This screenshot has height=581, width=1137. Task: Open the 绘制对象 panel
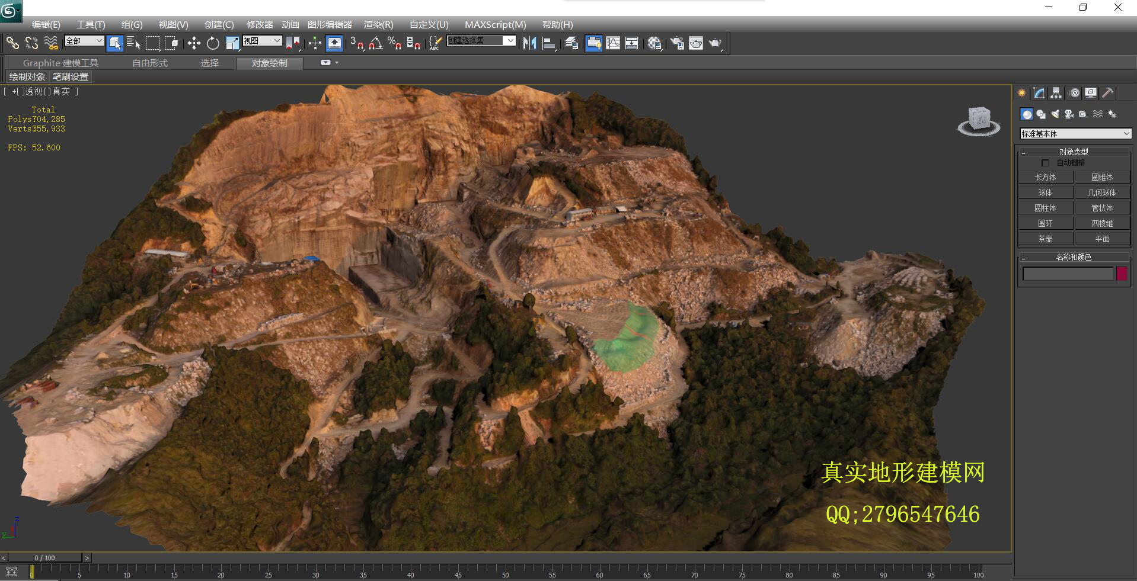click(27, 76)
